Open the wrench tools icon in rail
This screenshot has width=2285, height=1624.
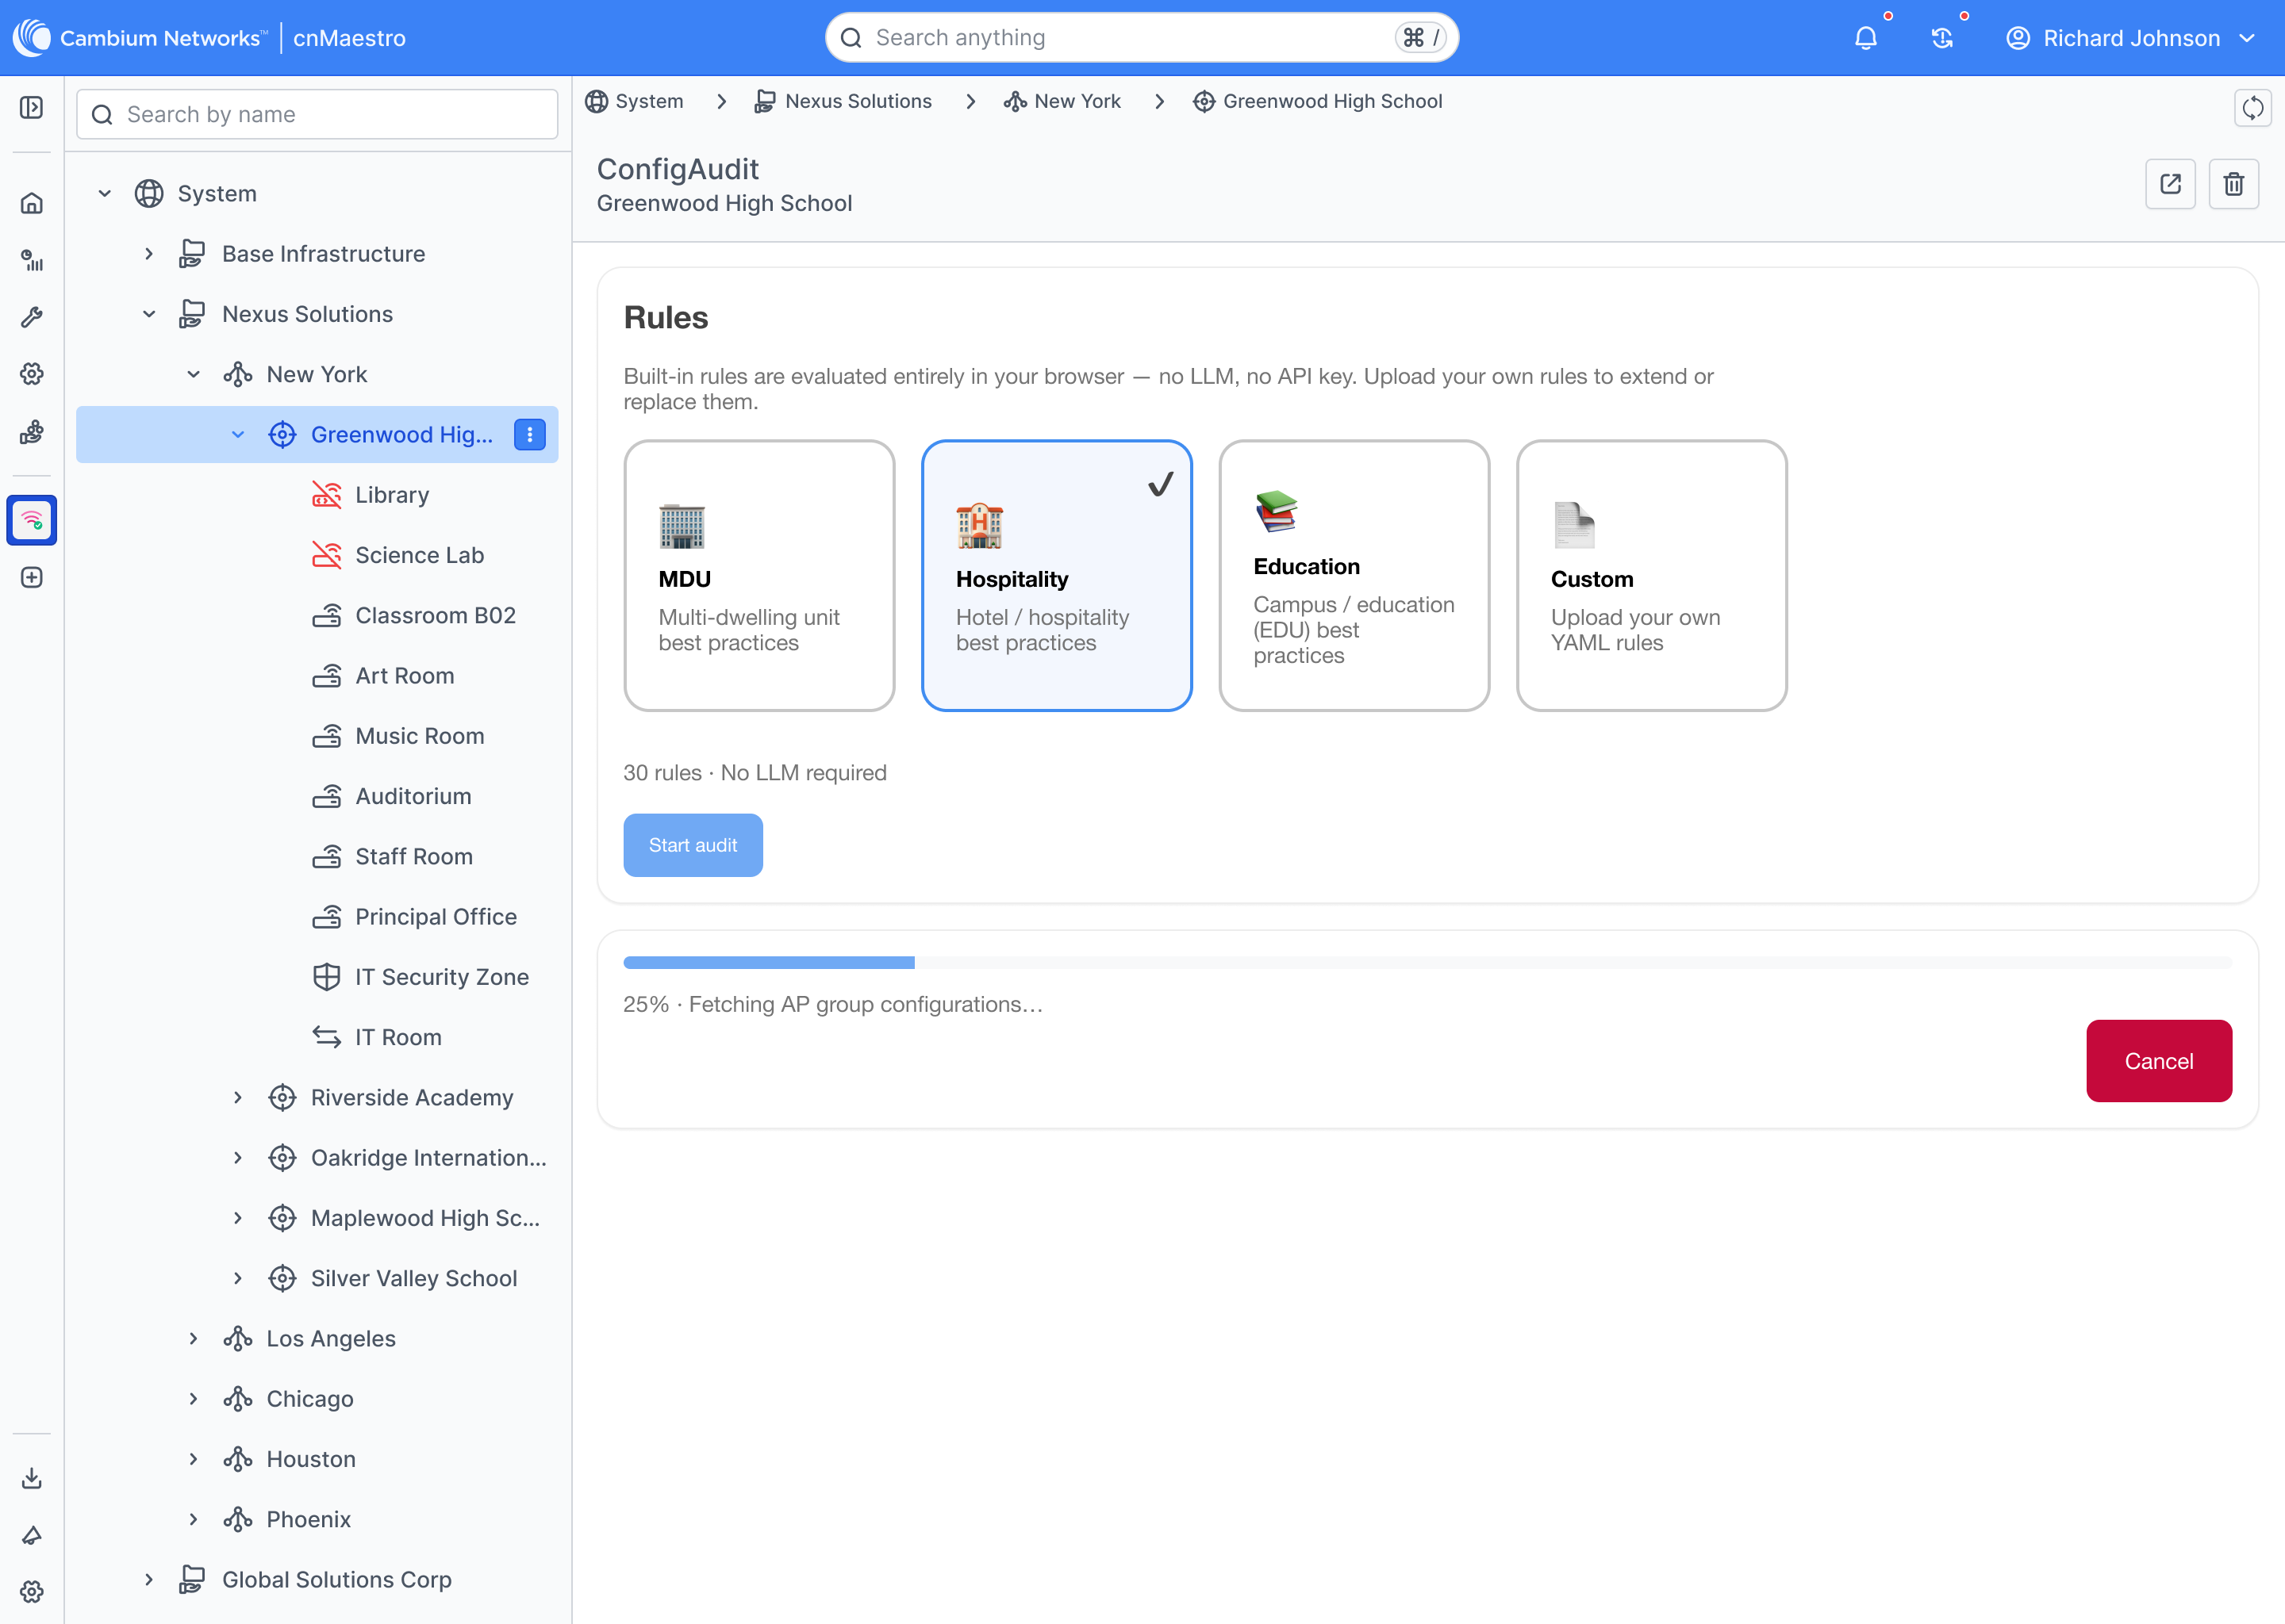pyautogui.click(x=32, y=317)
